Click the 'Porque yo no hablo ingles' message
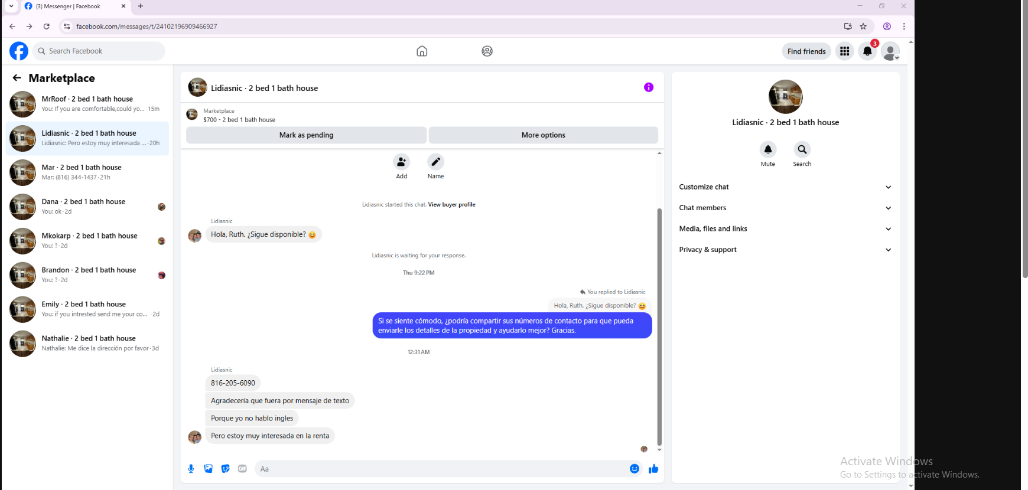The height and width of the screenshot is (490, 1028). [x=252, y=419]
